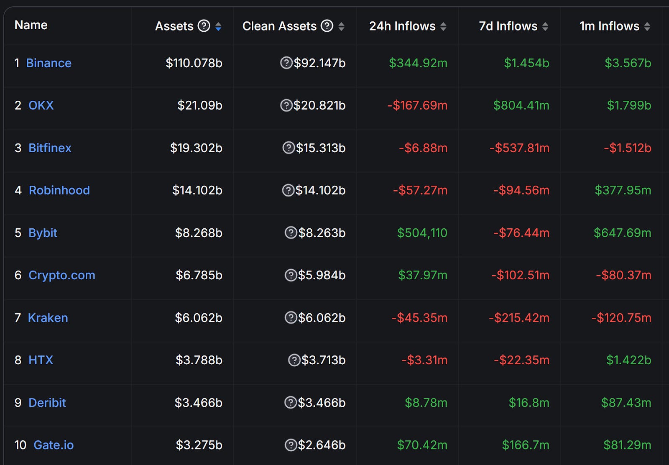
Task: Click the question icon beside Binance $92.147b
Action: 286,63
